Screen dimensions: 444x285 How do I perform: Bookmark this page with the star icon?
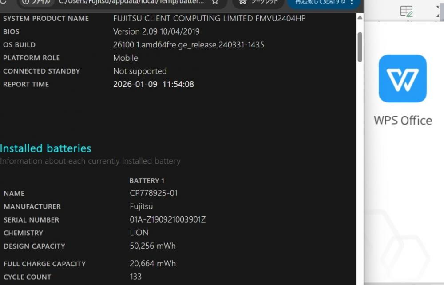click(x=215, y=2)
